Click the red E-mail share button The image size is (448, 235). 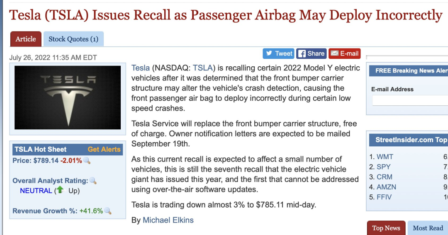click(x=345, y=53)
